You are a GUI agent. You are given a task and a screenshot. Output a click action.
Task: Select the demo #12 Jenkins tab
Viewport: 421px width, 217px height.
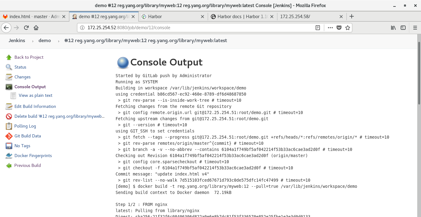(104, 17)
